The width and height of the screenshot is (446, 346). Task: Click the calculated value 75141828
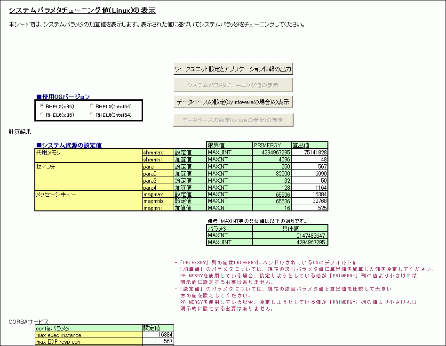(x=310, y=152)
